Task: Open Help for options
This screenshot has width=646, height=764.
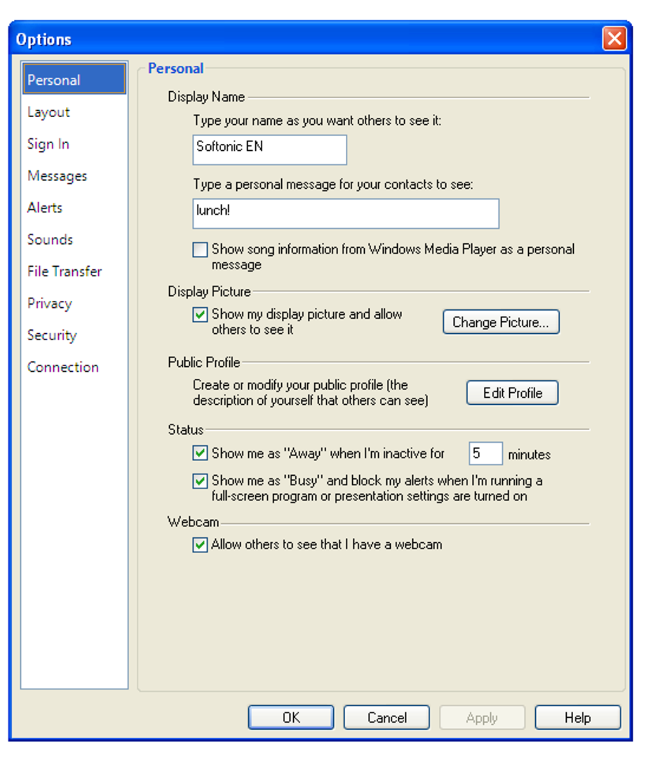Action: [578, 718]
